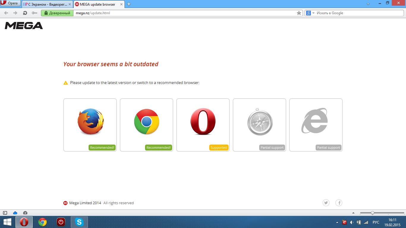Viewport: 406px width, 228px height.
Task: Click the yellow warning triangle icon
Action: 66,83
